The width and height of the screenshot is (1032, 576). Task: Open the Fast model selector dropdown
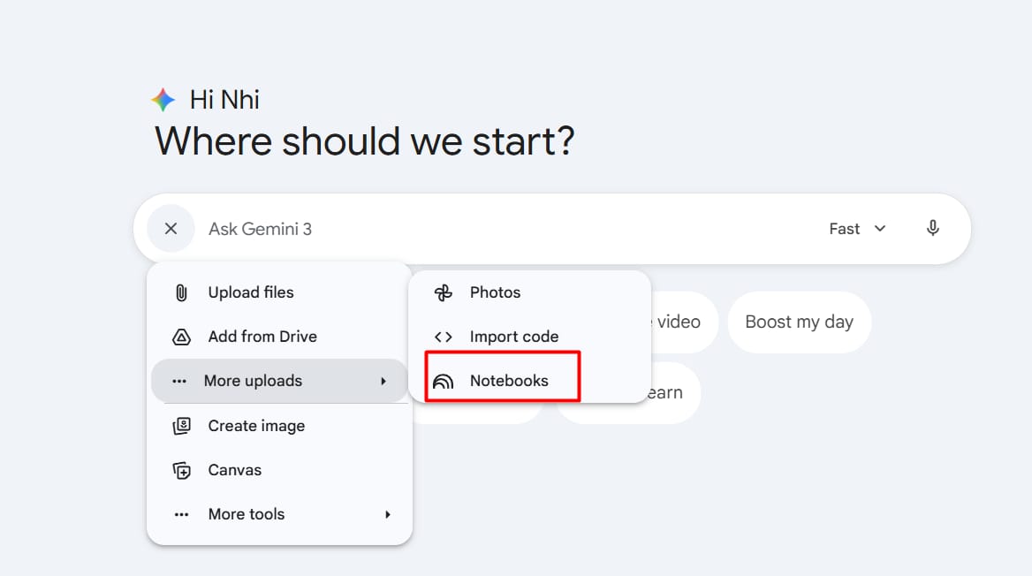(x=855, y=228)
